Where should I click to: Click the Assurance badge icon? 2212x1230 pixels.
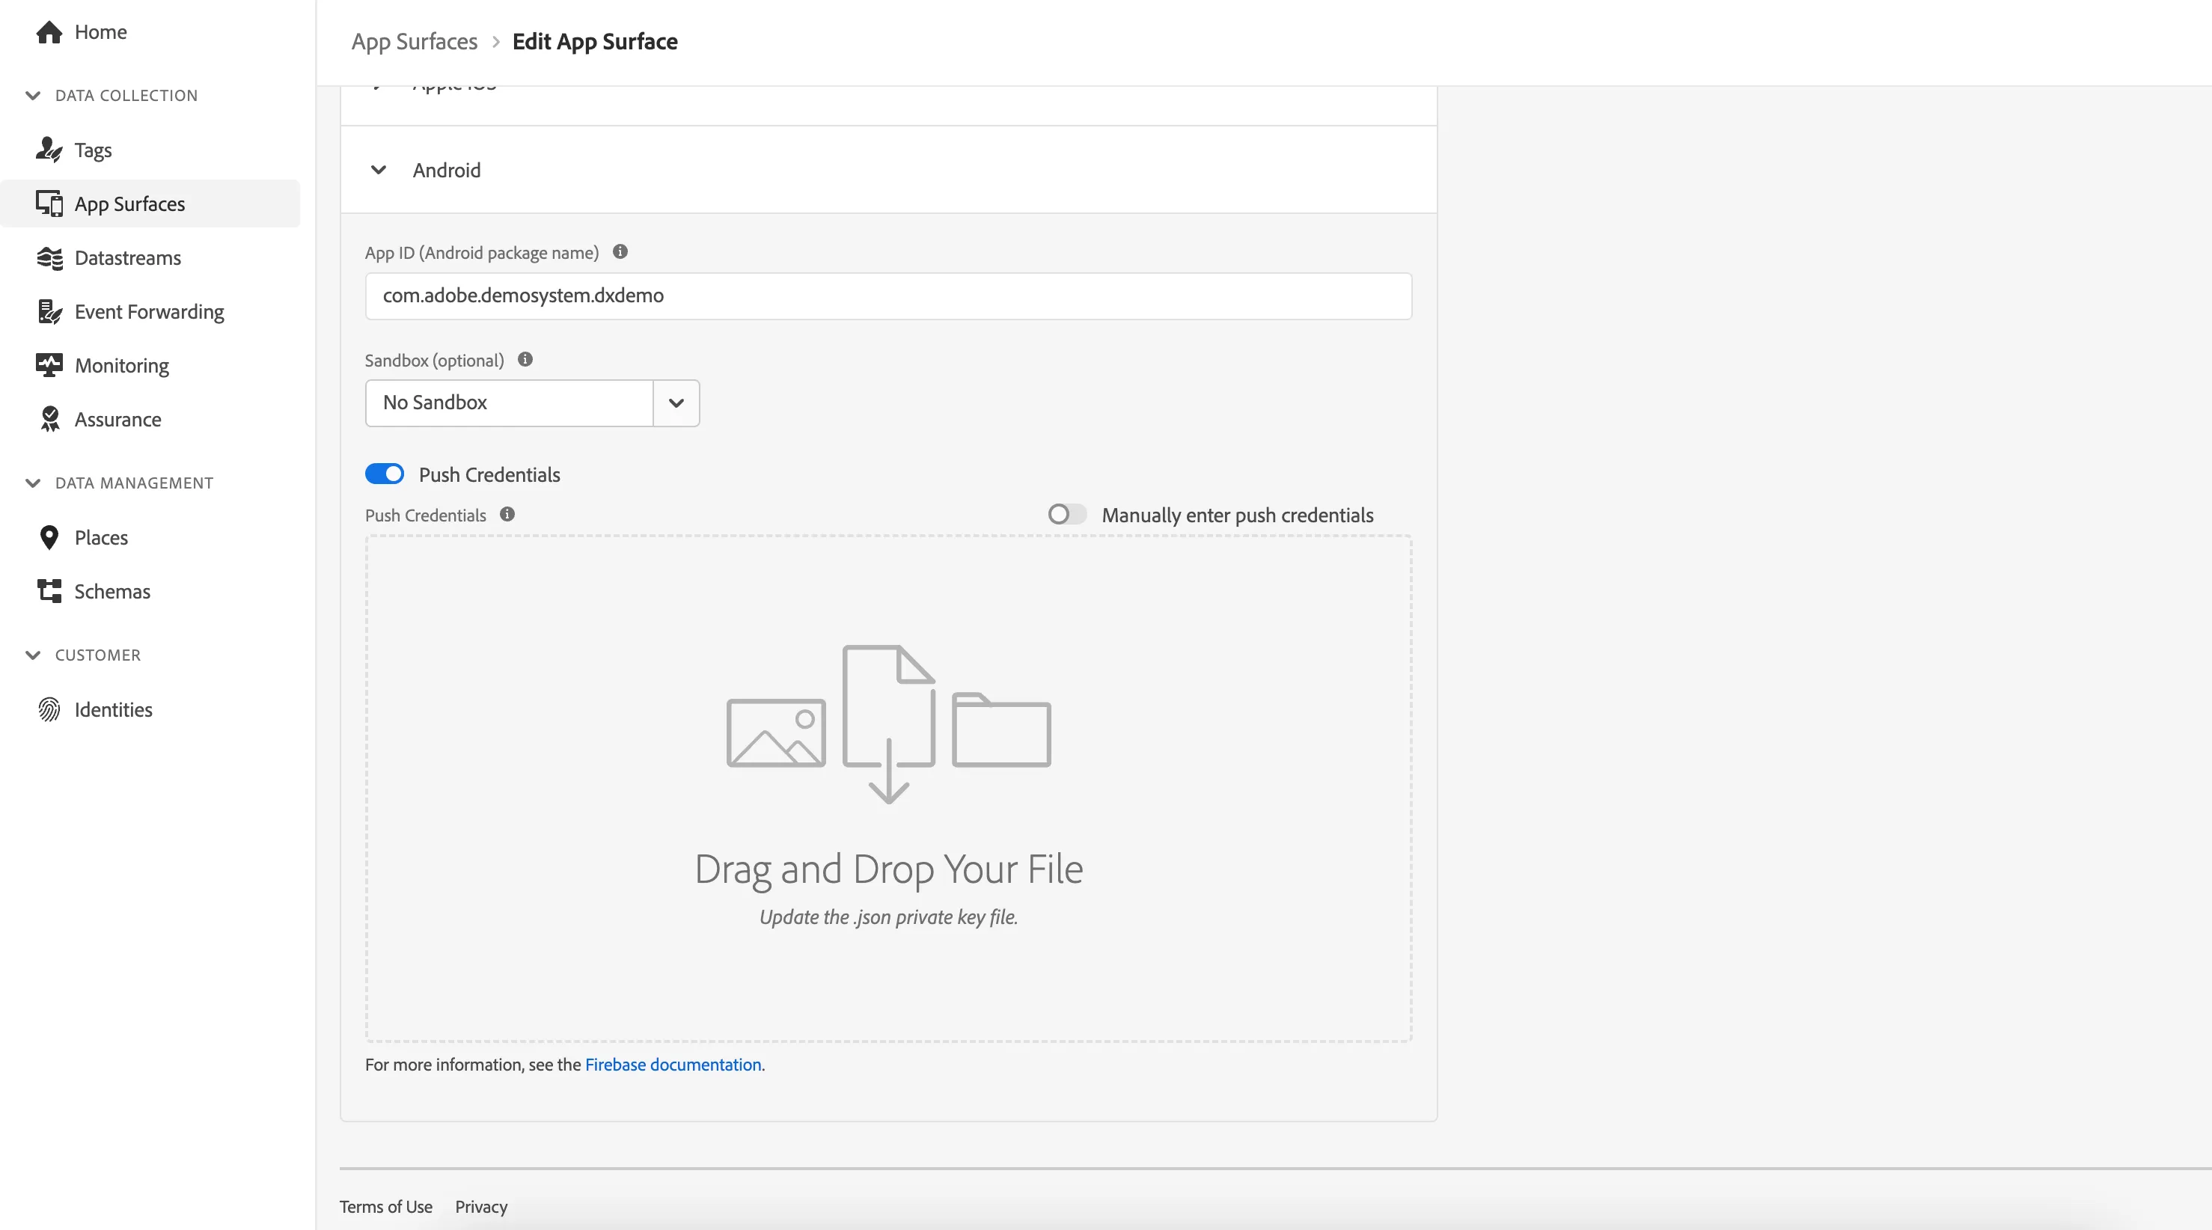click(49, 419)
